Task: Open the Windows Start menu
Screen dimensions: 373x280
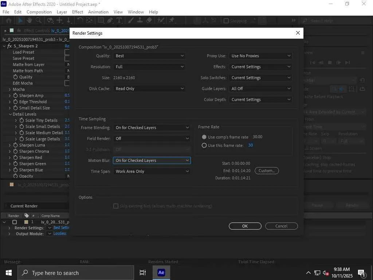Action: [9, 273]
